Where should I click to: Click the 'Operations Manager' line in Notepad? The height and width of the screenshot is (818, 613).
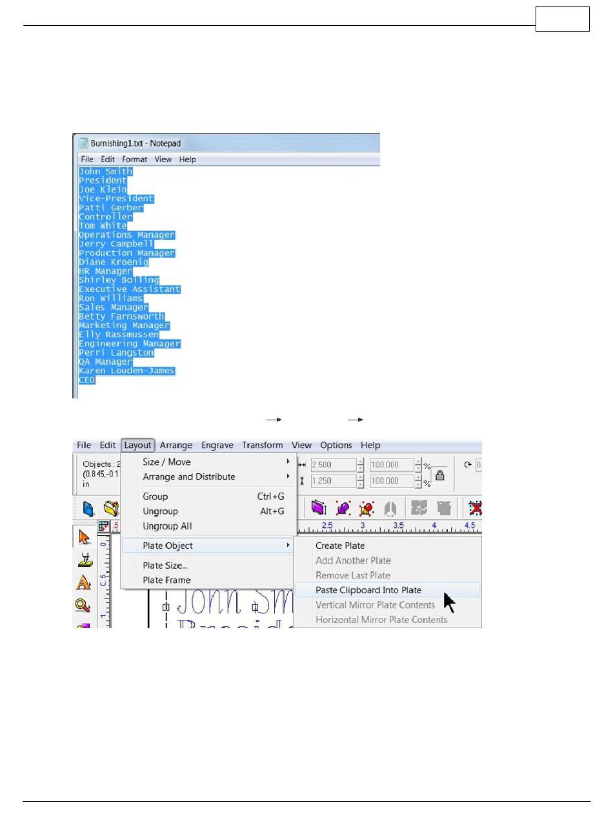click(x=127, y=235)
